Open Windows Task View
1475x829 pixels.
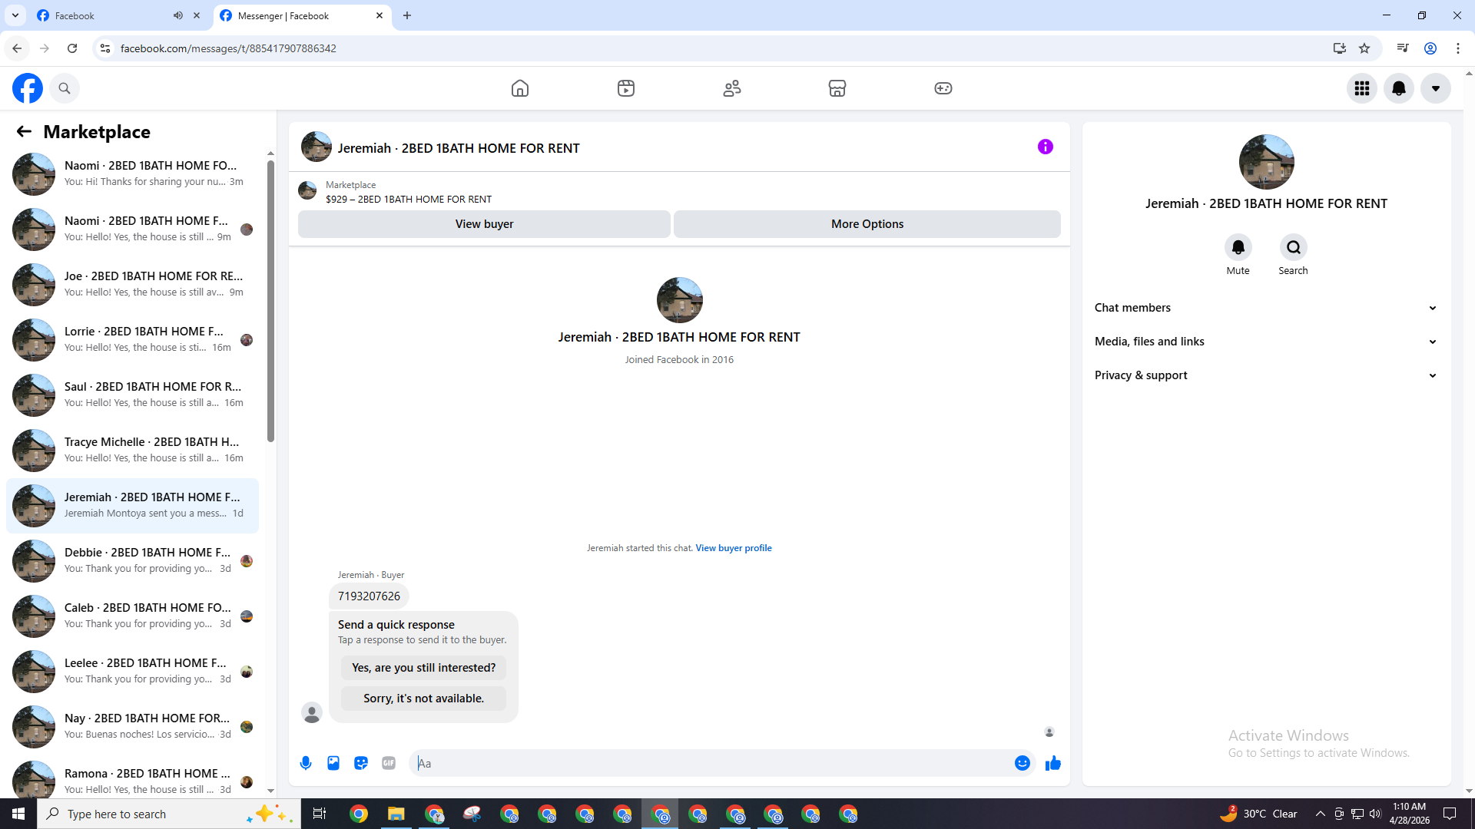point(320,814)
